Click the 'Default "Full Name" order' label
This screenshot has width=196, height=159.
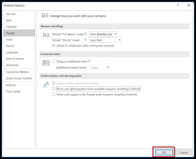[x=68, y=34]
